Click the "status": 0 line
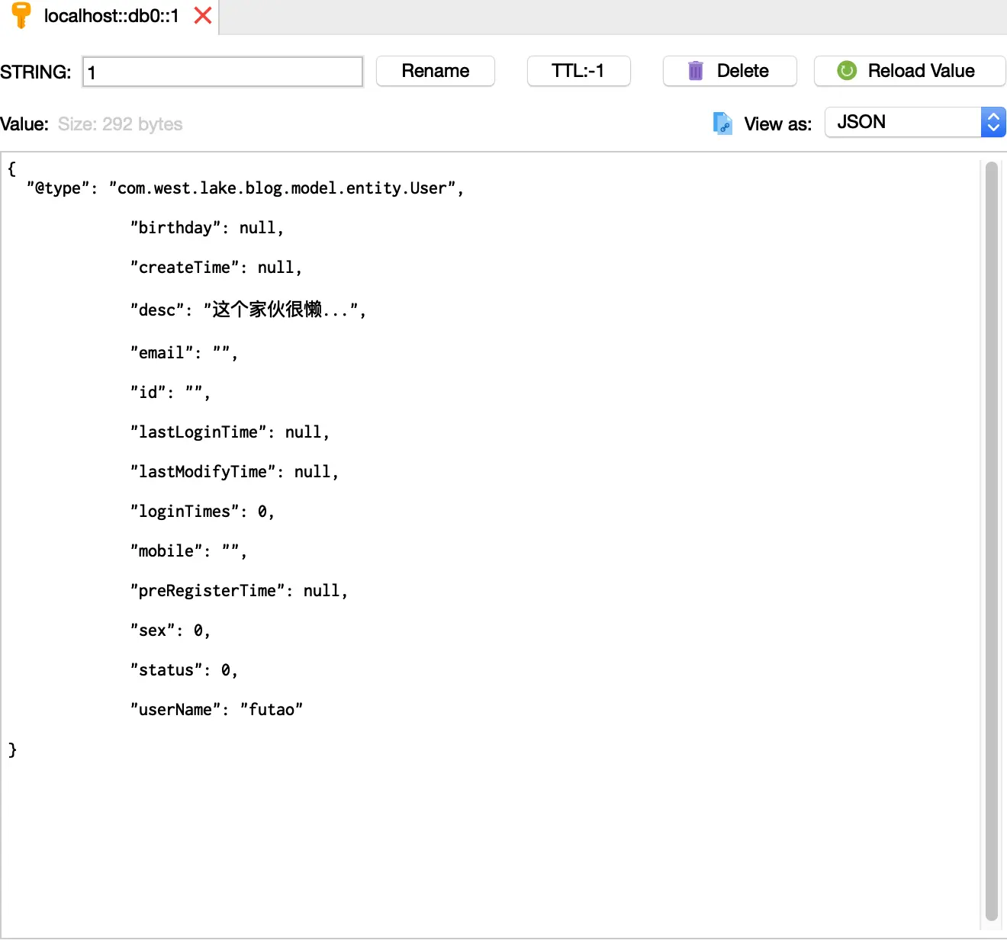1007x950 pixels. point(184,670)
